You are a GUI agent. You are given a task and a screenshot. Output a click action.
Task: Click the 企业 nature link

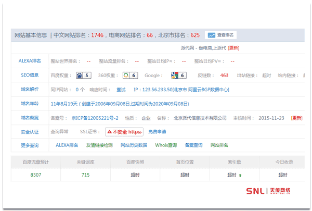[x=146, y=118]
